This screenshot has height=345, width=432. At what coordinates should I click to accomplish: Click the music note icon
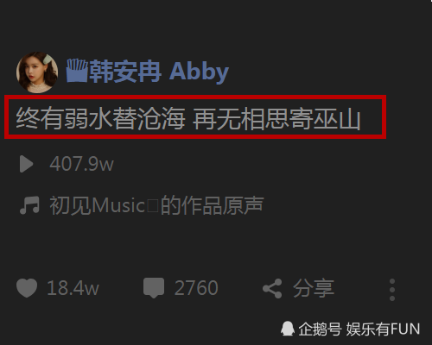pos(29,205)
